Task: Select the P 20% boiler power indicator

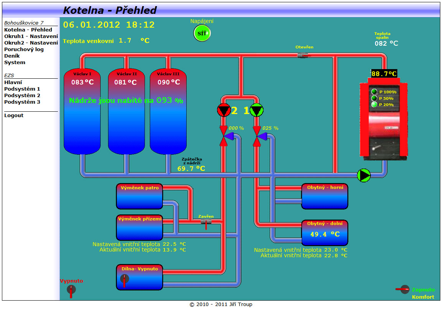Action: click(x=374, y=104)
